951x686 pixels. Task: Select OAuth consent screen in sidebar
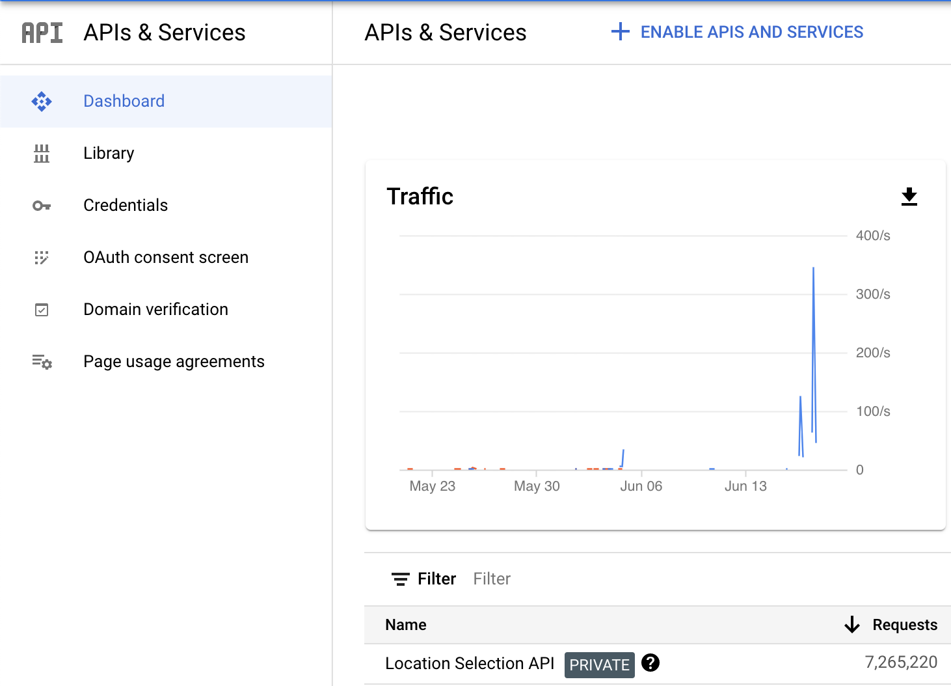[166, 258]
